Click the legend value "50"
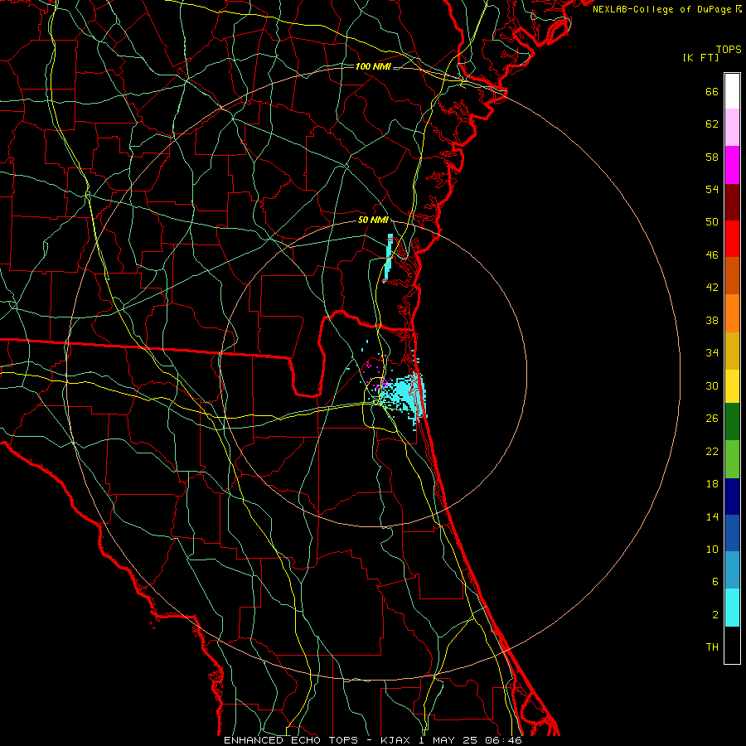Image resolution: width=746 pixels, height=746 pixels. pyautogui.click(x=712, y=222)
